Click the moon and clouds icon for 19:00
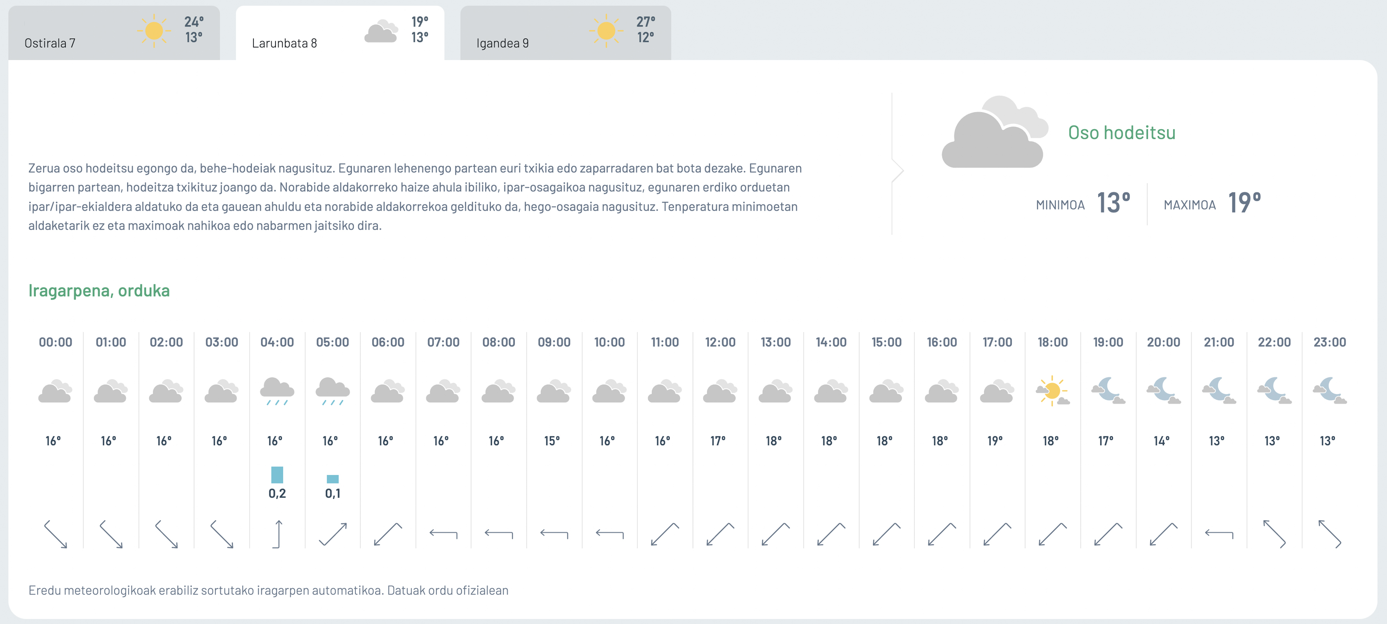This screenshot has width=1387, height=624. point(1108,390)
